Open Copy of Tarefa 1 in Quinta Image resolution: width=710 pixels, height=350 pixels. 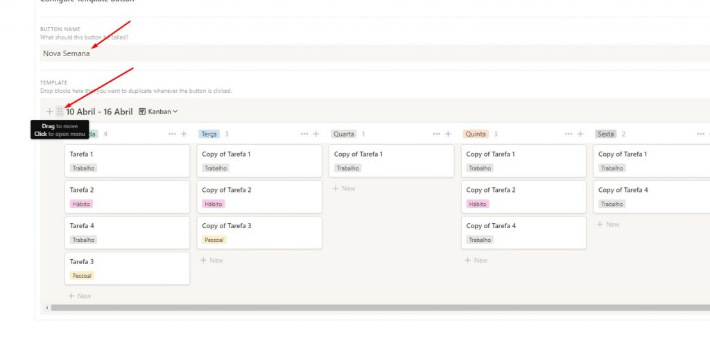(524, 161)
